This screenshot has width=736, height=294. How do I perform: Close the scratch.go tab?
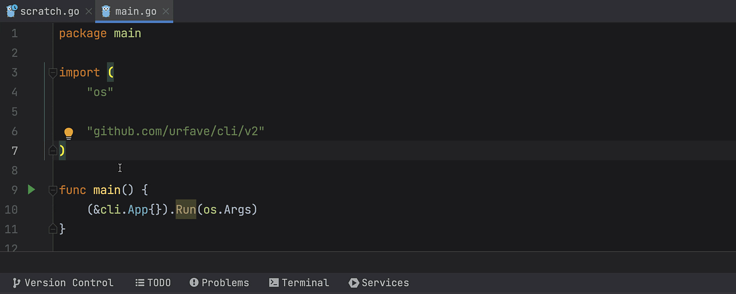88,11
